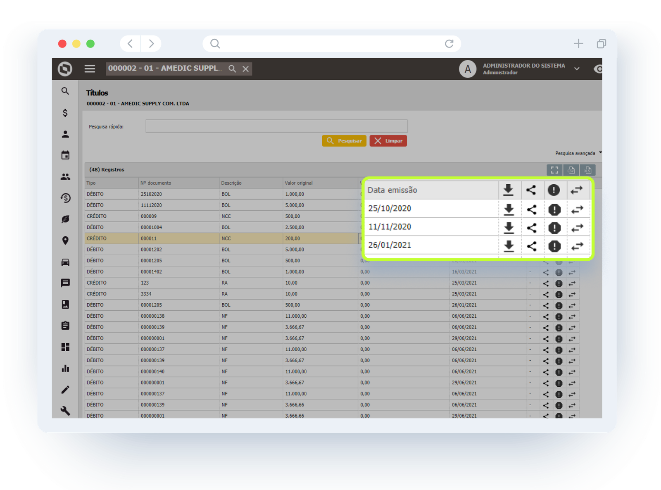661x490 pixels.
Task: Open the location pin icon in the sidebar
Action: pyautogui.click(x=65, y=240)
